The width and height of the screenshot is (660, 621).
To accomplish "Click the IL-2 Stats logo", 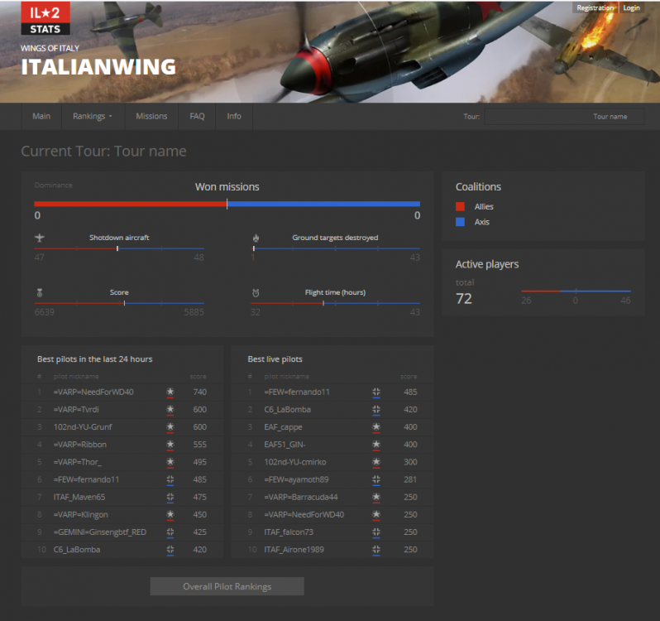I will (45, 19).
